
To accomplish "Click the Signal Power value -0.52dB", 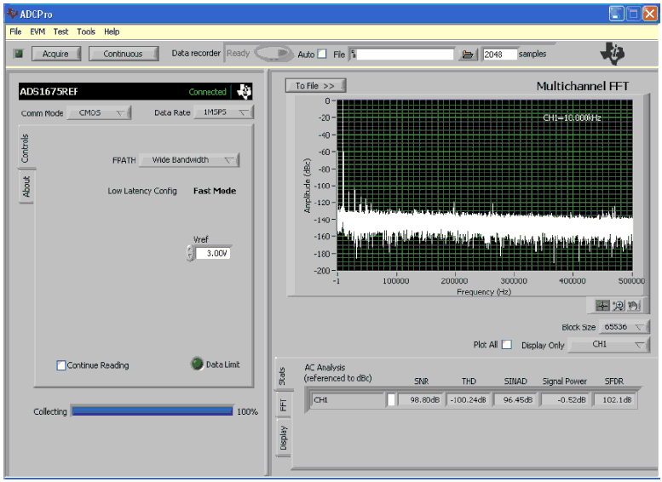I will 566,399.
